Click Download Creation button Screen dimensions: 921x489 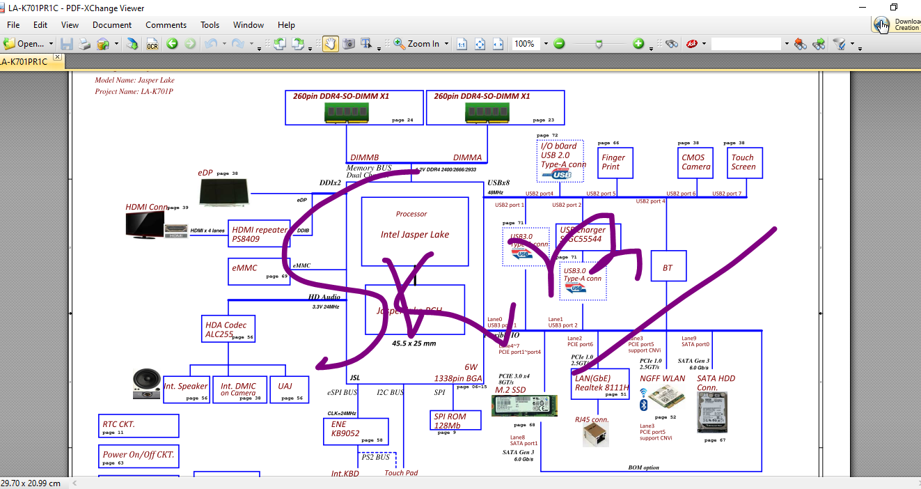pos(897,24)
